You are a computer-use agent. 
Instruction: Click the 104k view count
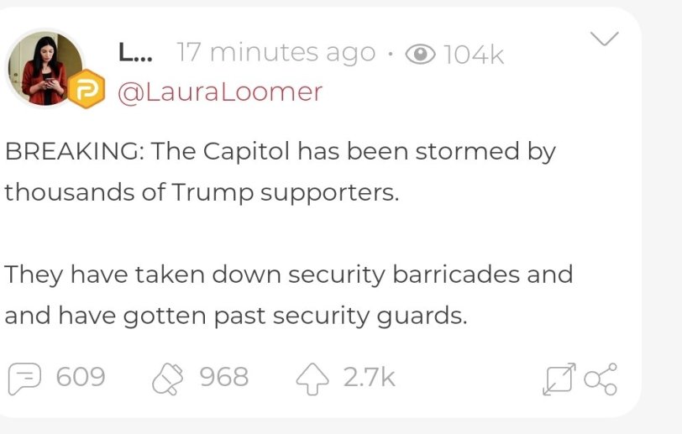tap(474, 55)
